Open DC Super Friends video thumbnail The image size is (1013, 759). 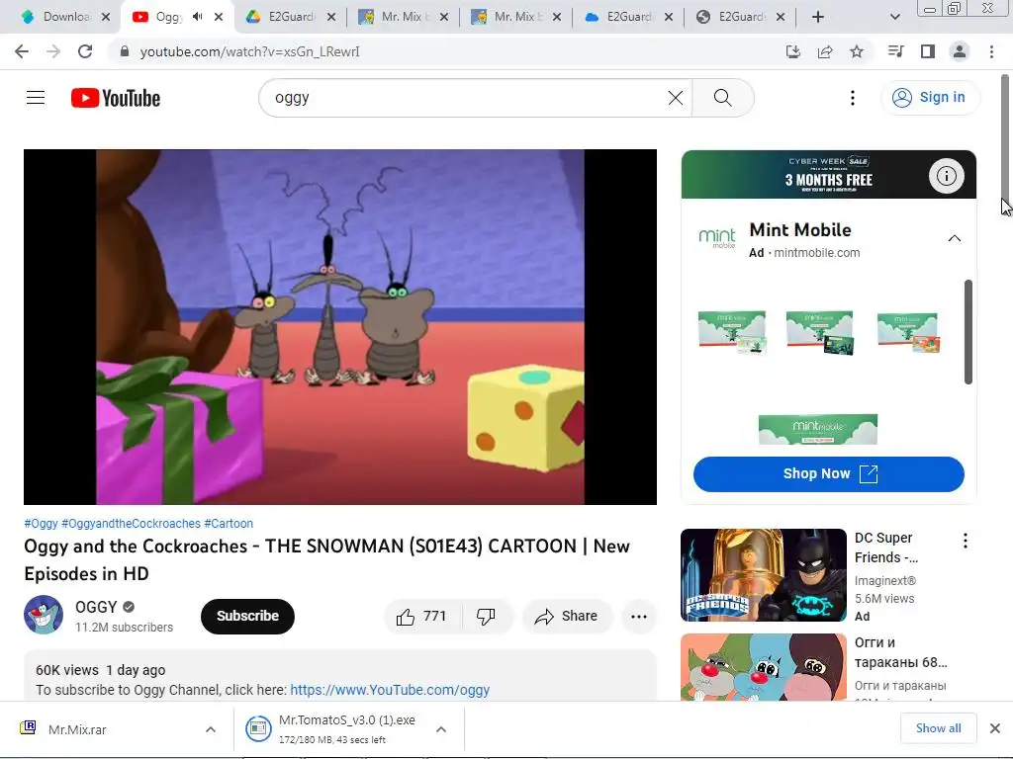[x=763, y=575]
